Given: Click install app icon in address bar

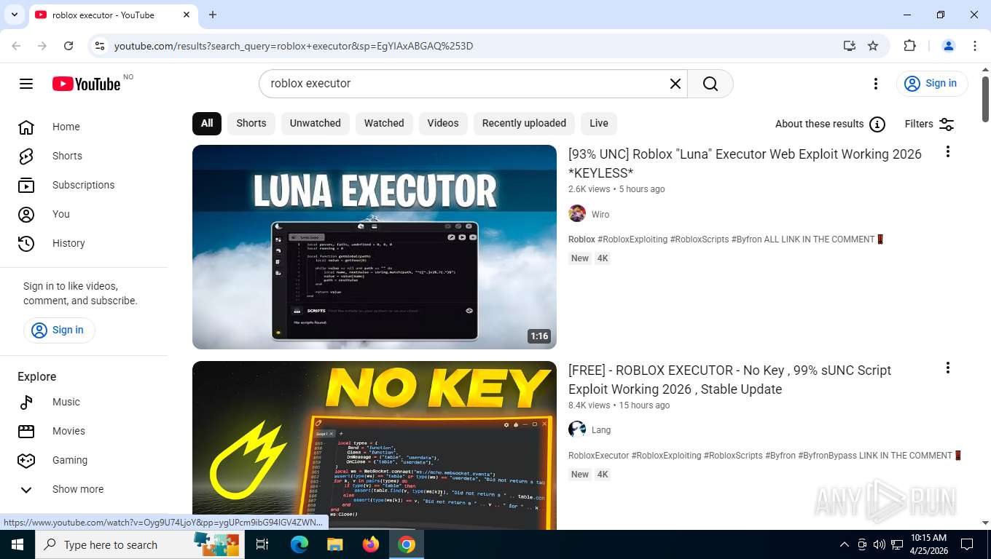Looking at the screenshot, I should pos(850,46).
